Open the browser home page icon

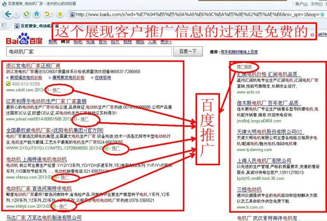[x=37, y=14]
